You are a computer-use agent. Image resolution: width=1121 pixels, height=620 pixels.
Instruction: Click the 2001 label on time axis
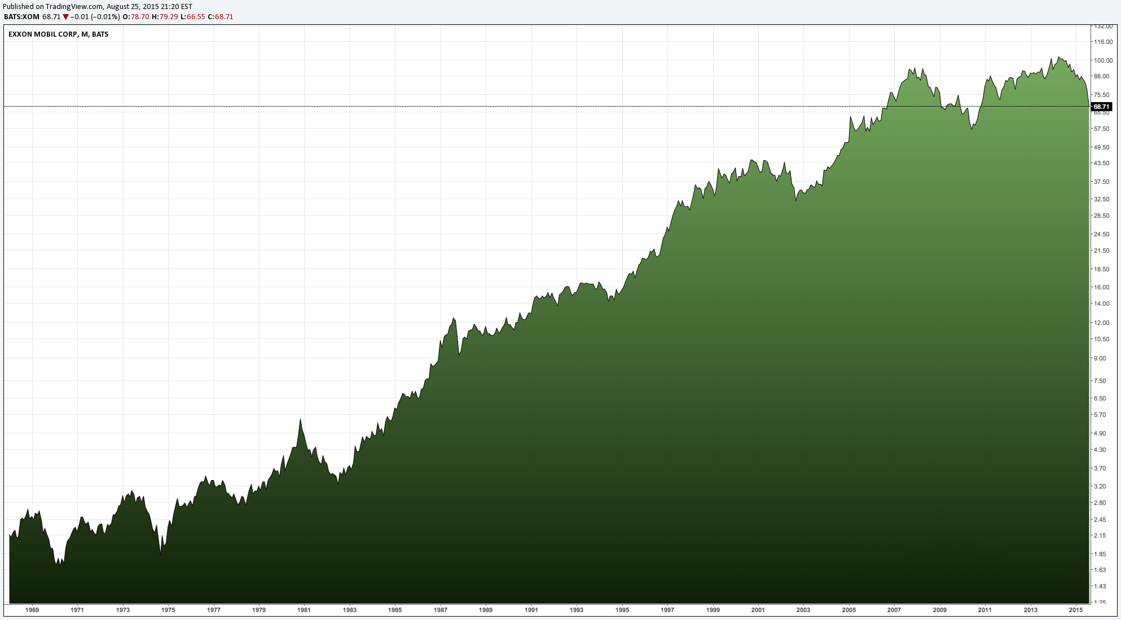pyautogui.click(x=758, y=610)
